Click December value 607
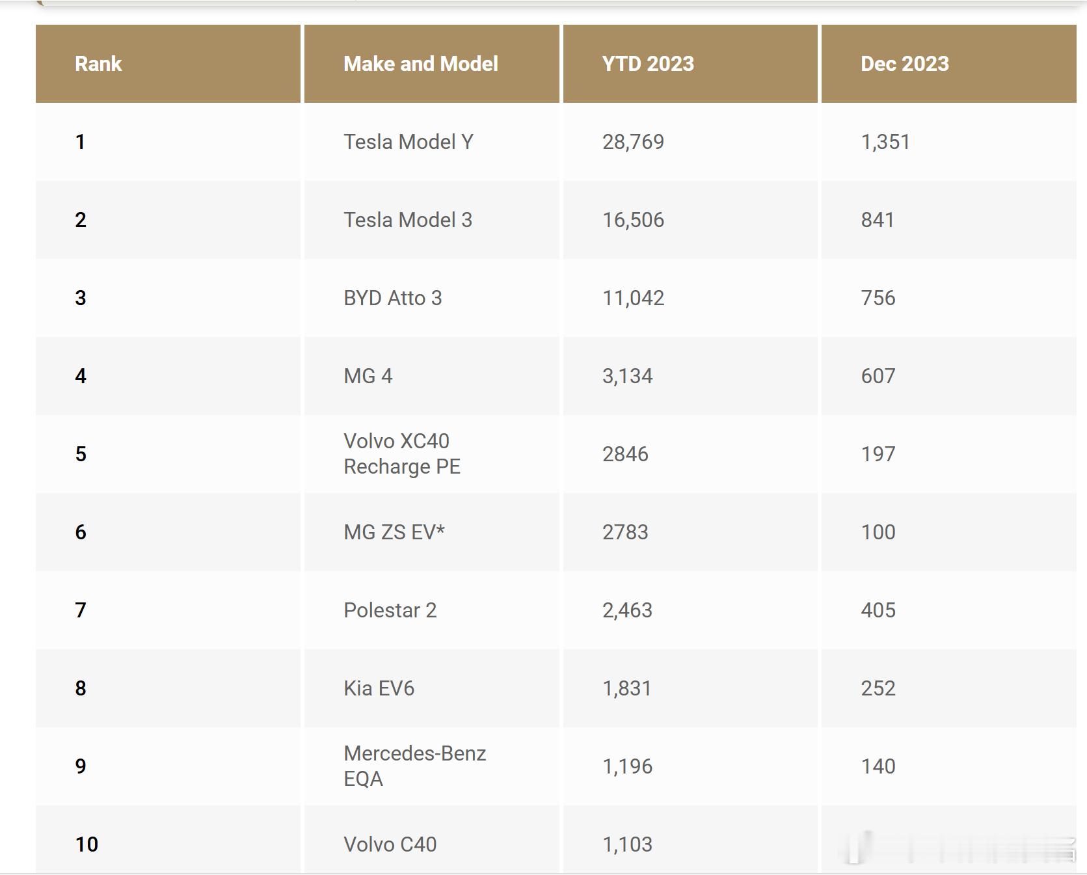 pyautogui.click(x=878, y=376)
